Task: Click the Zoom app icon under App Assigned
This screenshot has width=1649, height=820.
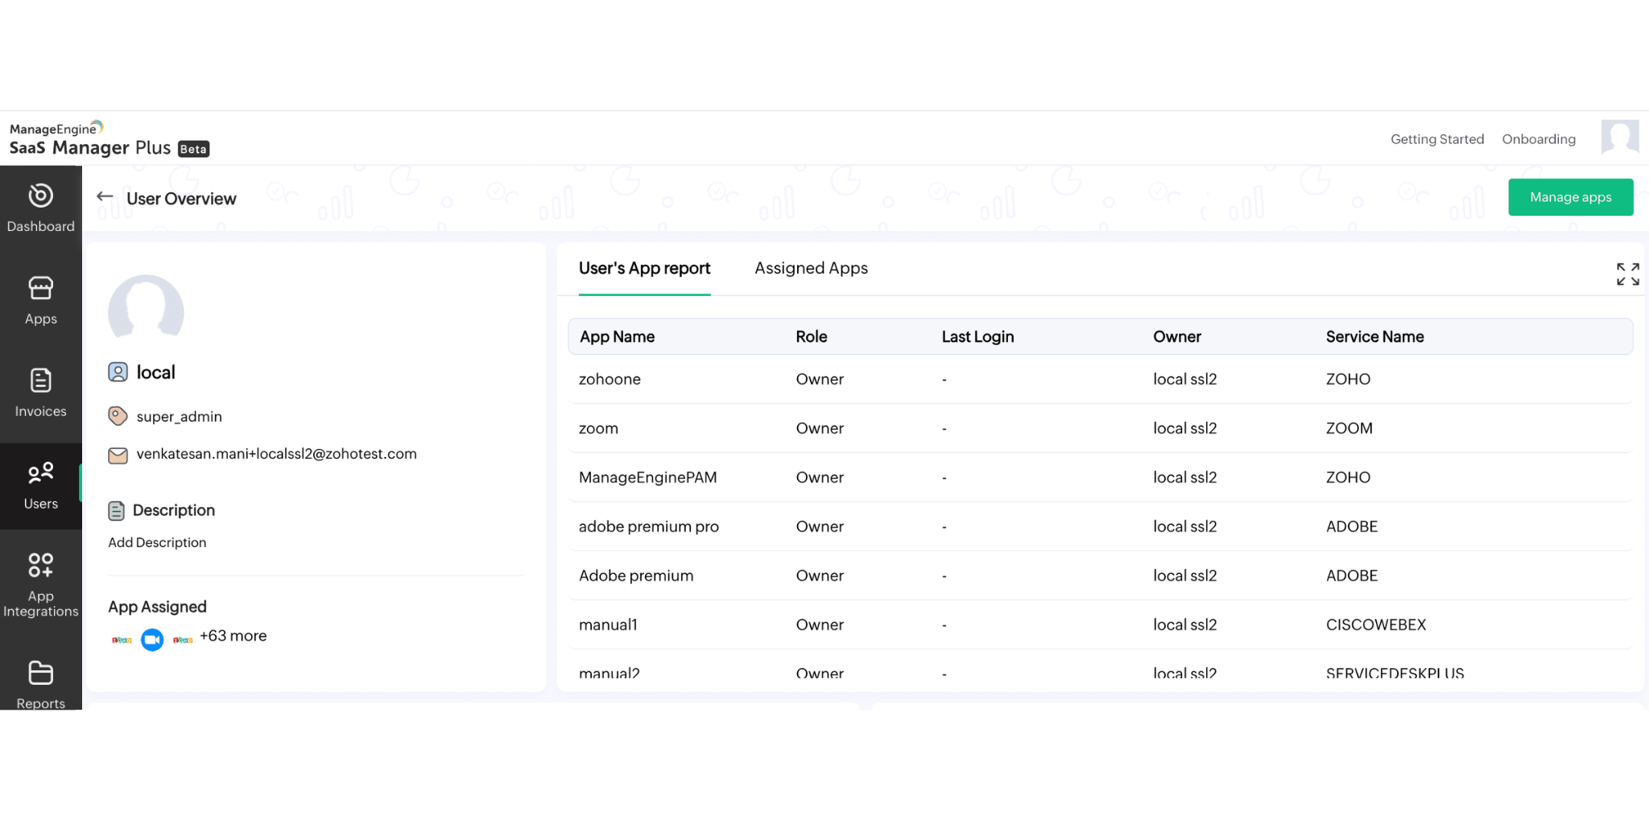Action: click(x=152, y=640)
